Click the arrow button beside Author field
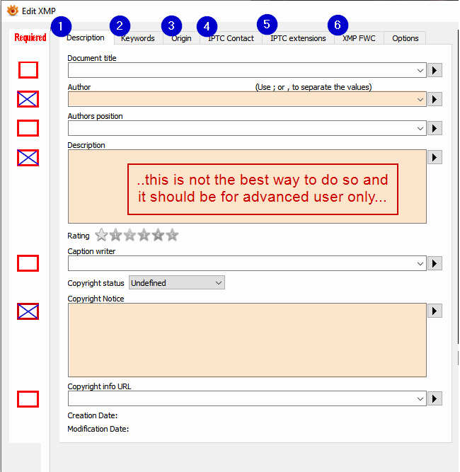The width and height of the screenshot is (460, 472). tap(435, 99)
